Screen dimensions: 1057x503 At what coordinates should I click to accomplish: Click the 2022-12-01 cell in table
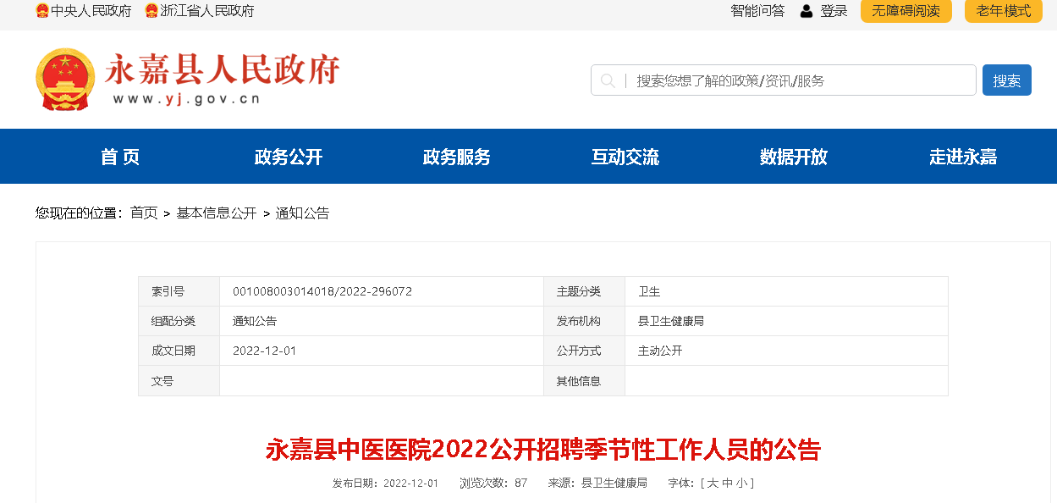tap(381, 351)
